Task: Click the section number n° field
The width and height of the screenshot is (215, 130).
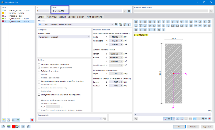Action: pyautogui.click(x=43, y=11)
